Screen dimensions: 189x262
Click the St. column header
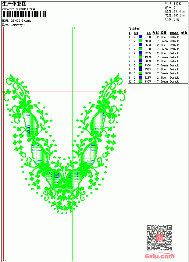pyautogui.click(x=149, y=33)
